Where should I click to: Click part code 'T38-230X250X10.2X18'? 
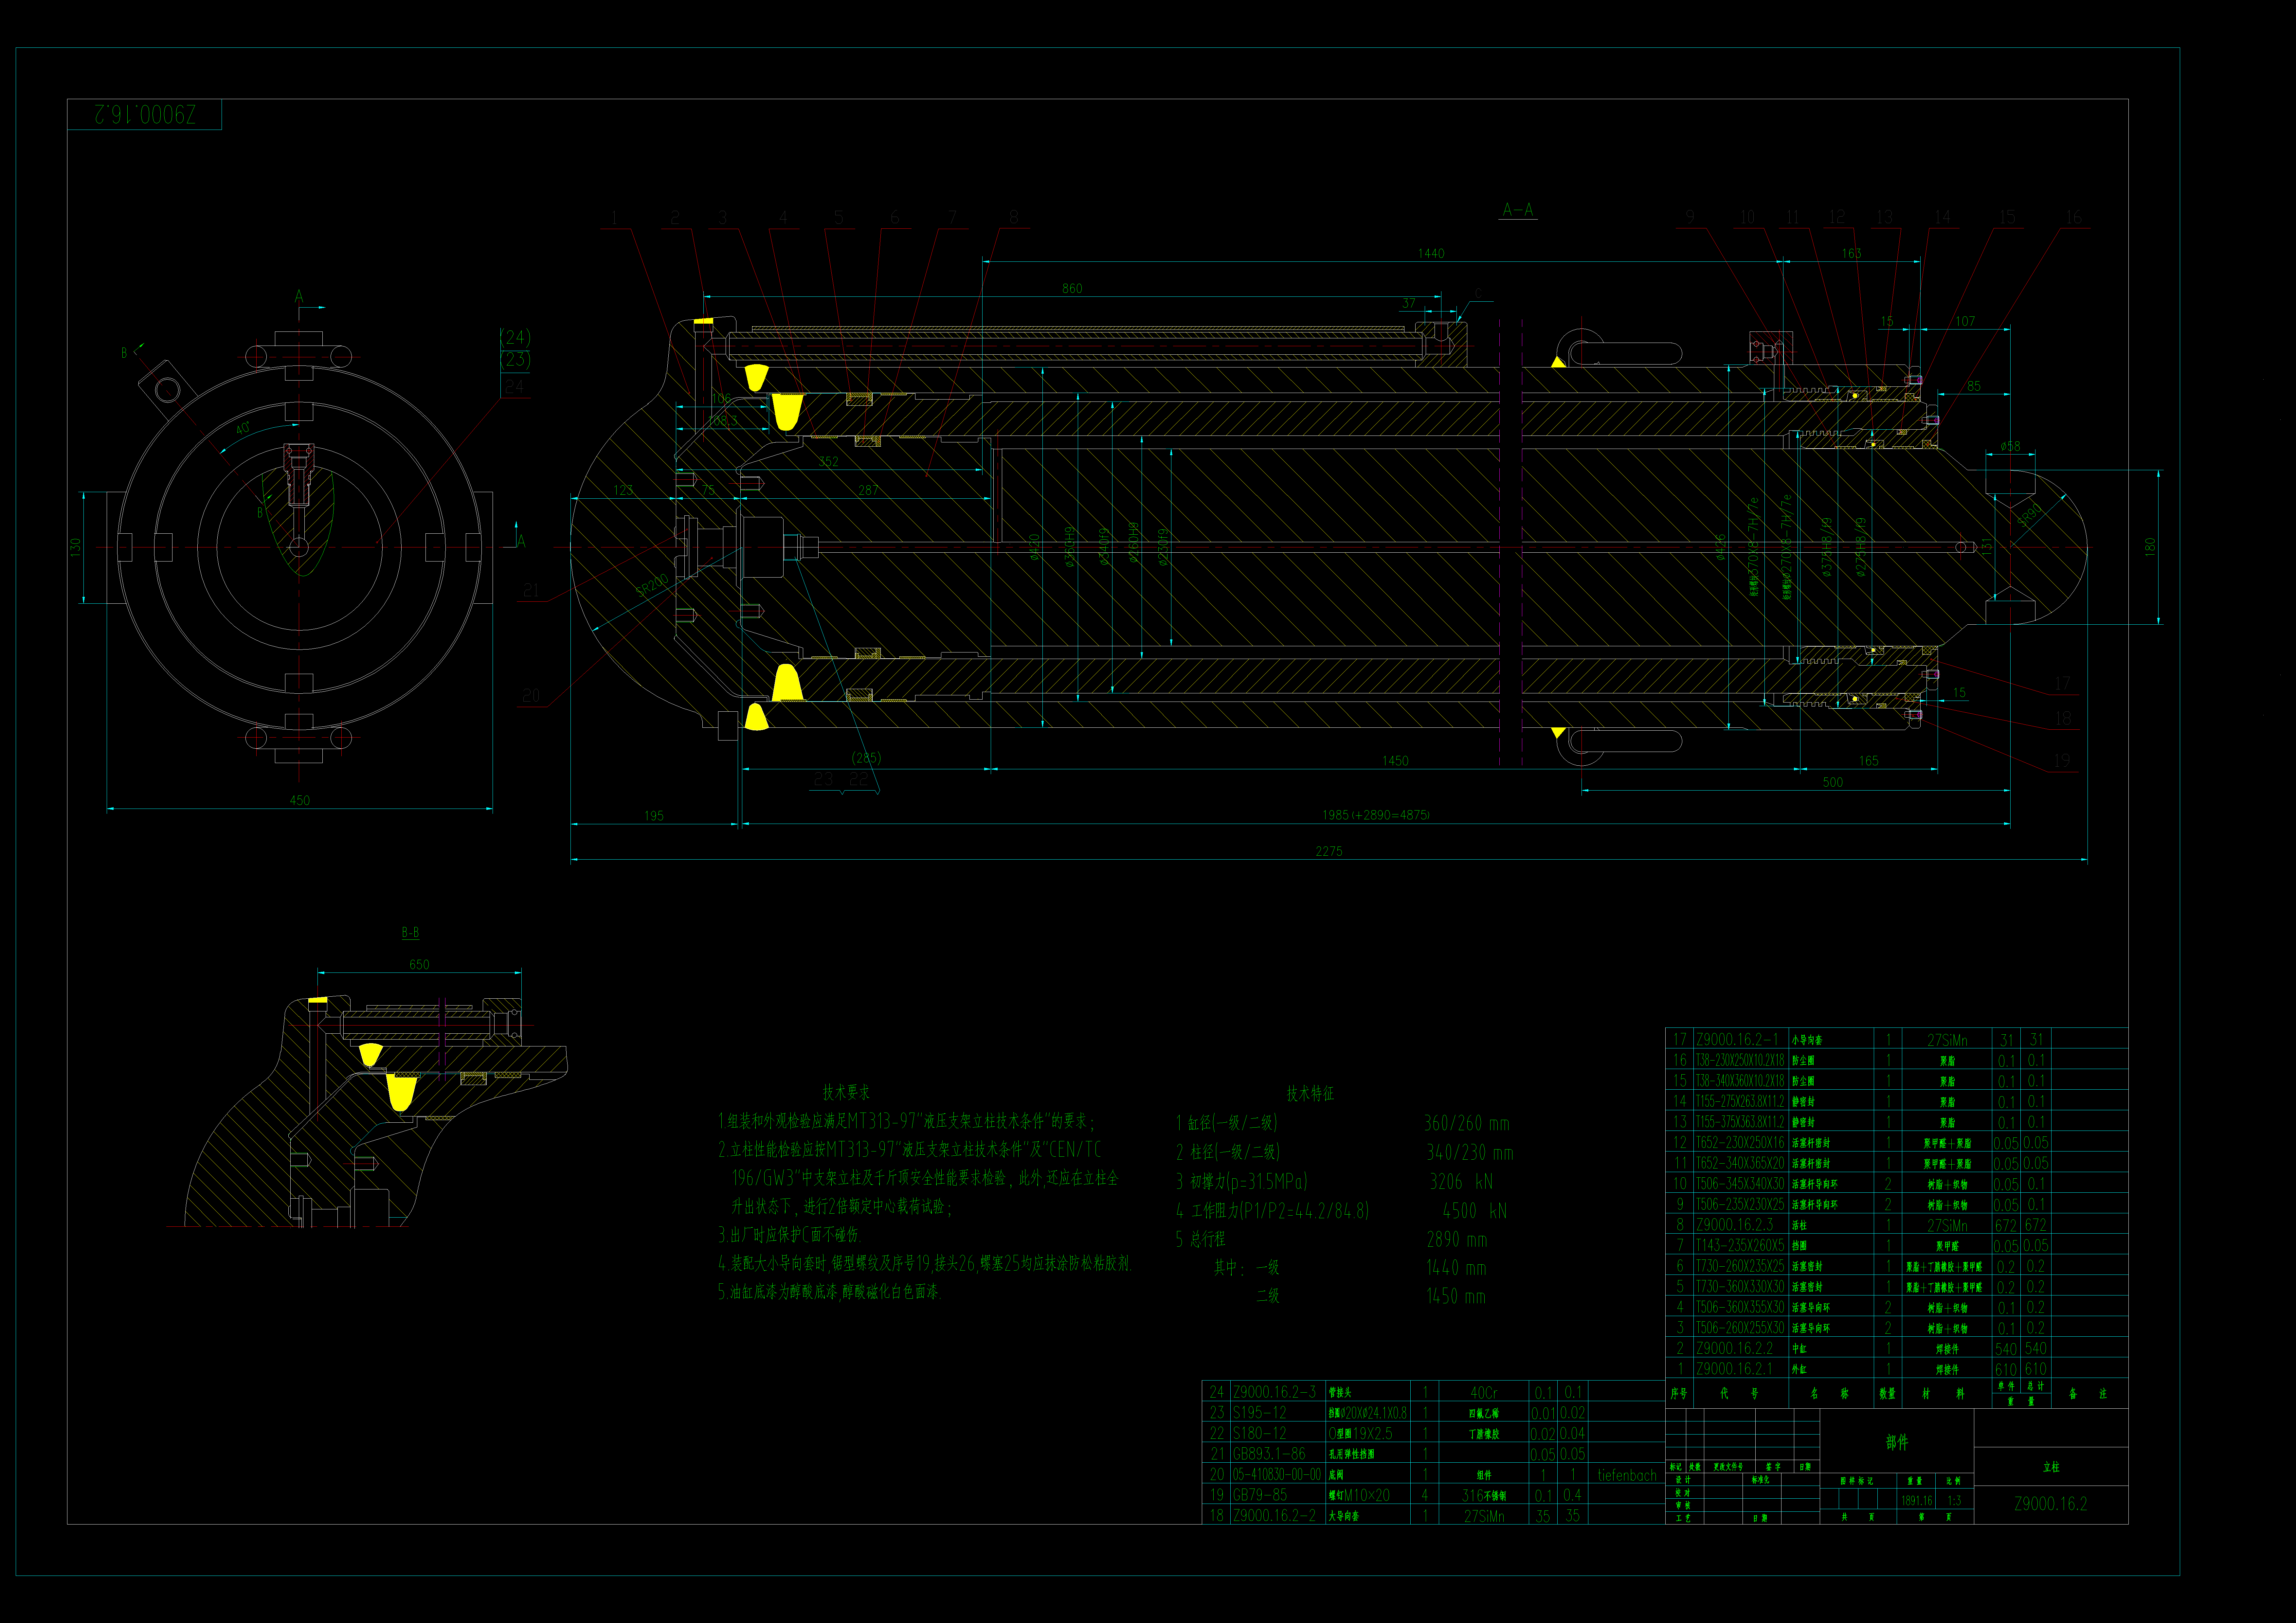pos(1740,1060)
